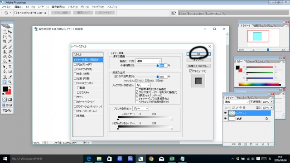Toggle the R channel checkbox

pos(137,81)
